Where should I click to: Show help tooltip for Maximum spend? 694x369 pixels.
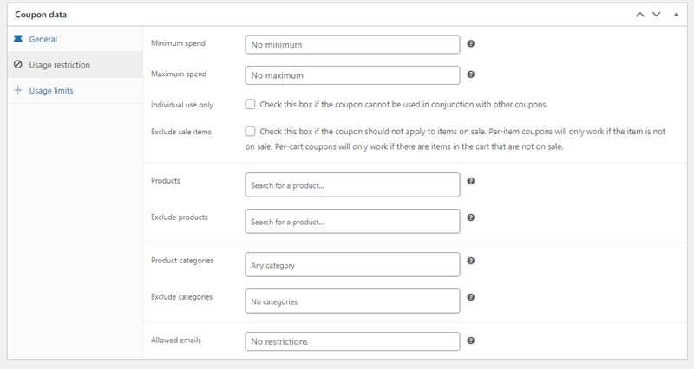pyautogui.click(x=471, y=74)
